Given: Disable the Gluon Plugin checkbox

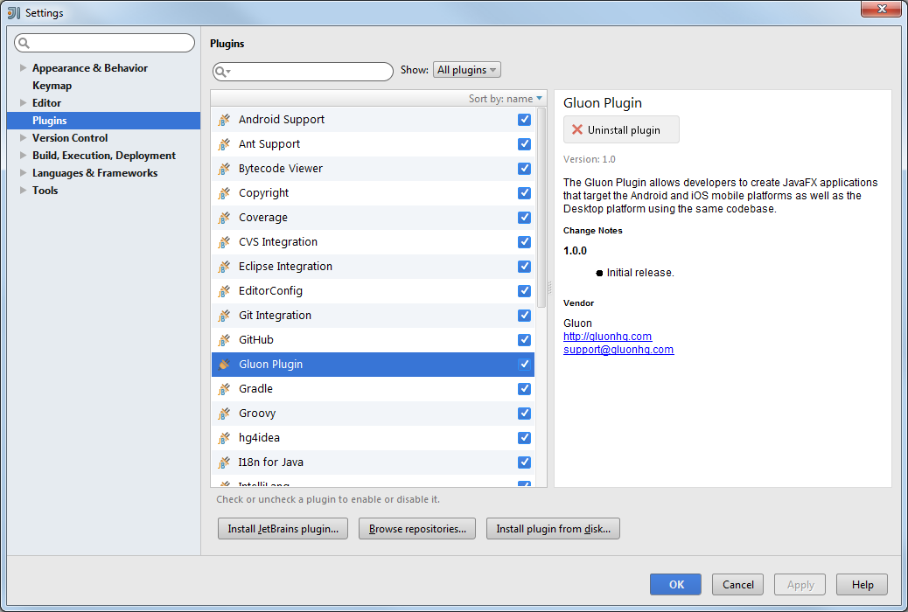Looking at the screenshot, I should [x=524, y=365].
